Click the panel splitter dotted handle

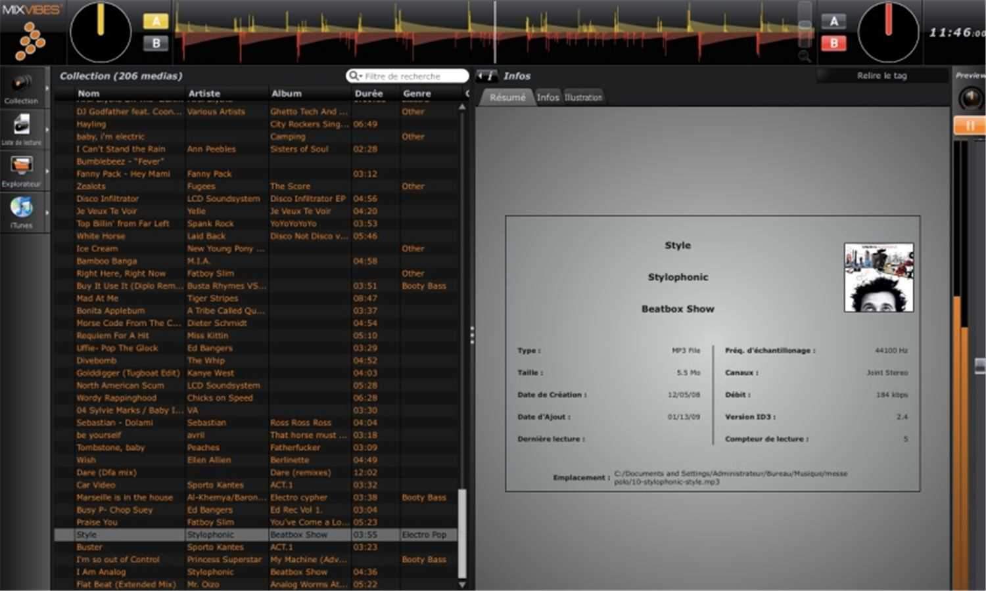point(471,335)
